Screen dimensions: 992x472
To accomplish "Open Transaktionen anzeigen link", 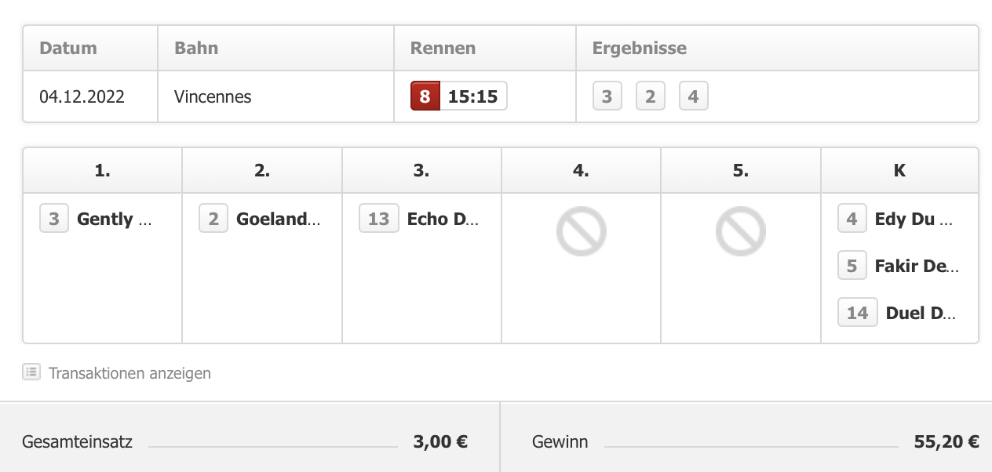I will click(129, 373).
